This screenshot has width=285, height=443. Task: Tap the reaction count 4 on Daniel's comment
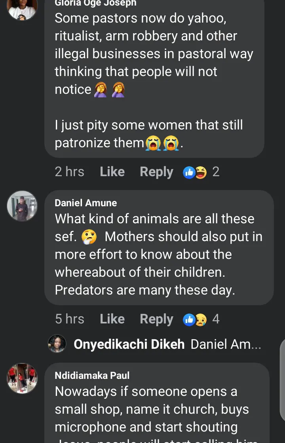click(x=216, y=319)
